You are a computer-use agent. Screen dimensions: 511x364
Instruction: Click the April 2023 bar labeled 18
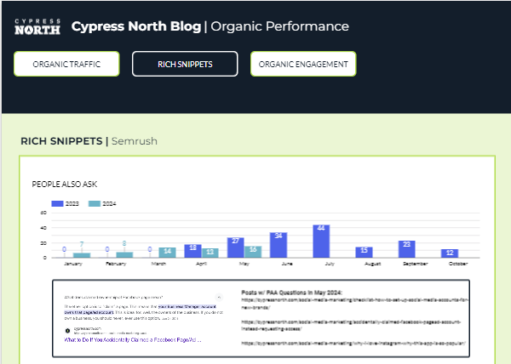pos(193,251)
